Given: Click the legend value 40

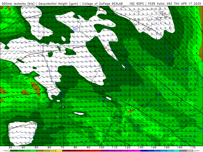Looking at the screenshot, I should [x=23, y=147].
